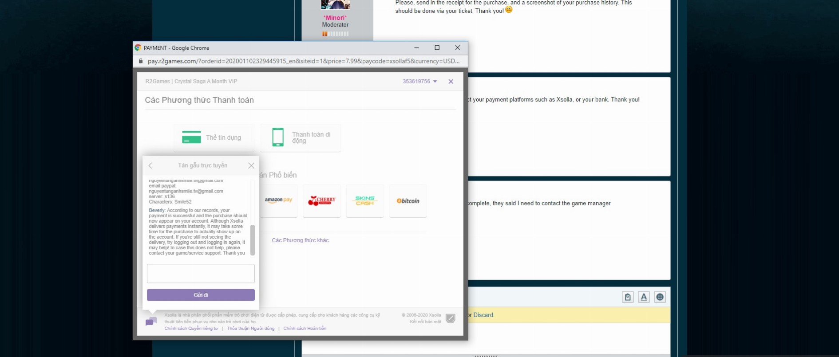
Task: Open the emoji picker in forum editor
Action: point(660,297)
